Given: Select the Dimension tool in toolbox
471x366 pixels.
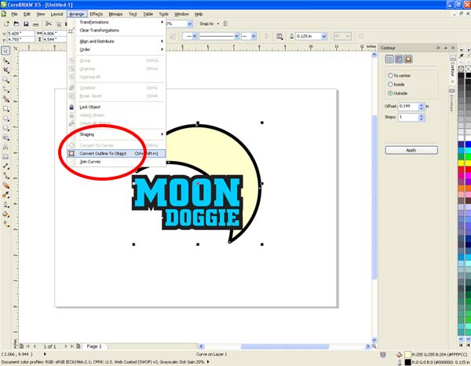Looking at the screenshot, I should pyautogui.click(x=5, y=167).
